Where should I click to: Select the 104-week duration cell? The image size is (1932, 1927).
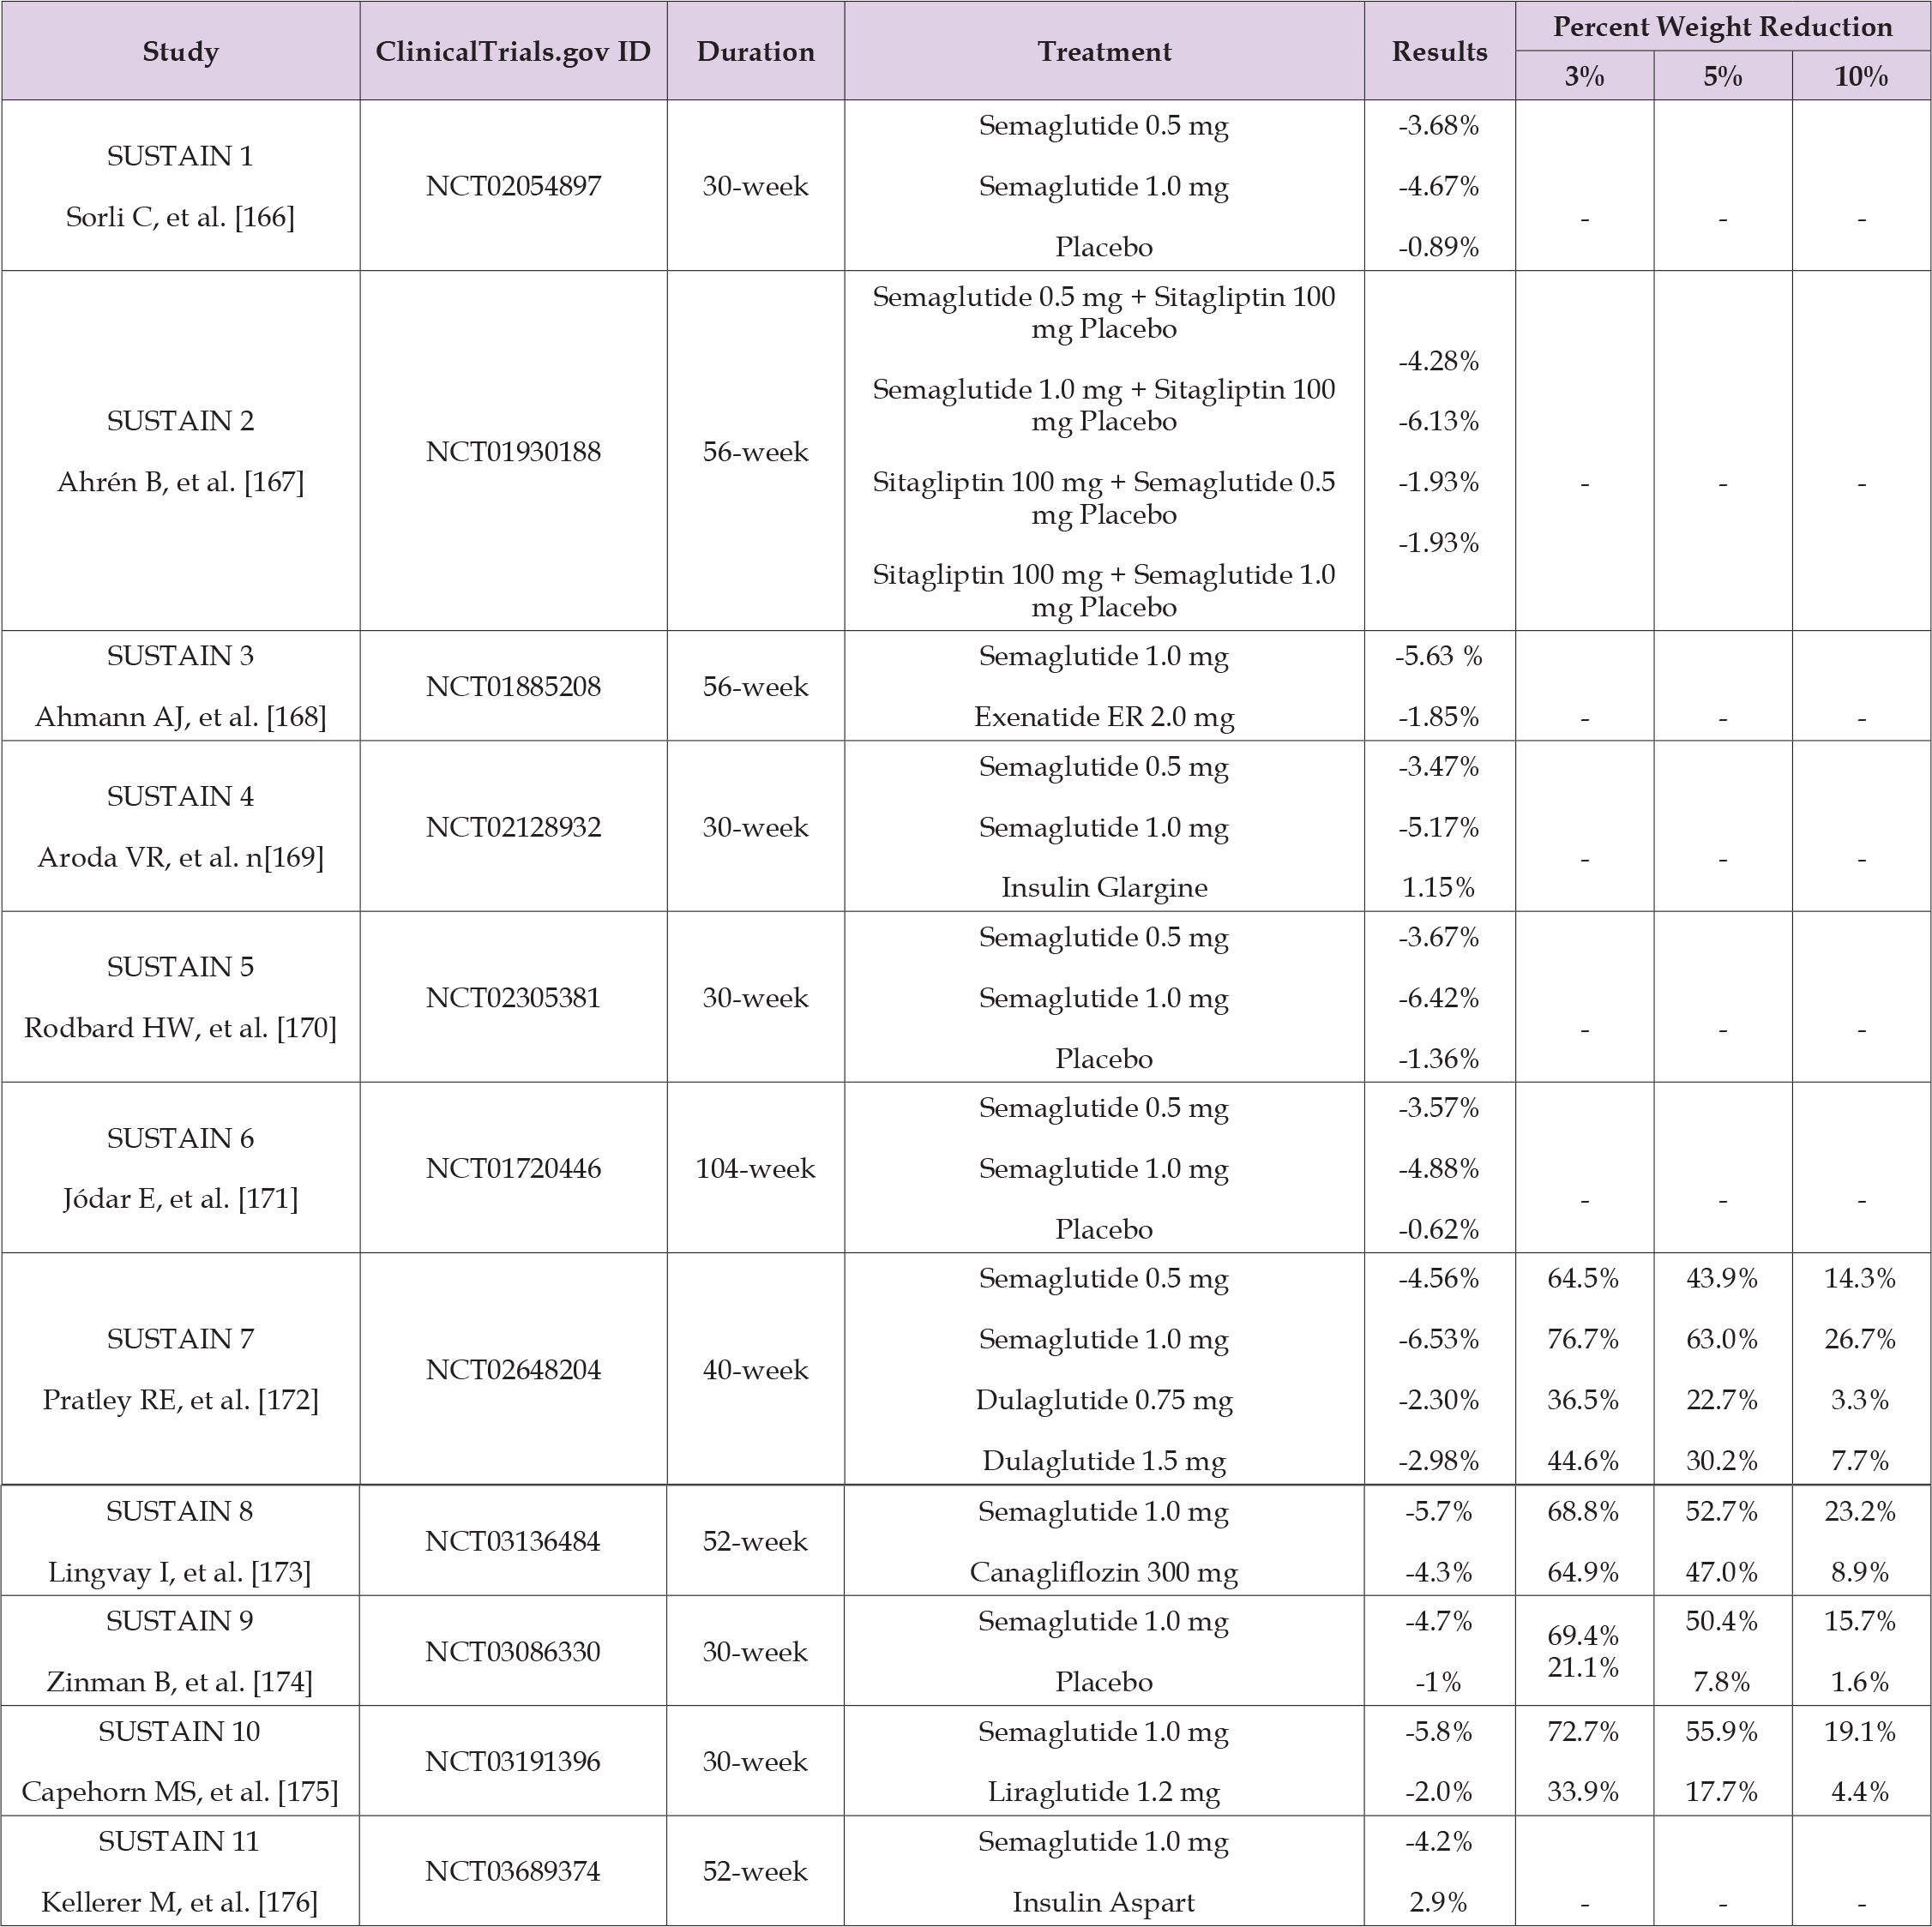point(755,1168)
